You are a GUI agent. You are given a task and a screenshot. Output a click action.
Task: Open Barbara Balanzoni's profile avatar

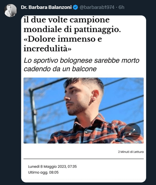tap(10, 10)
